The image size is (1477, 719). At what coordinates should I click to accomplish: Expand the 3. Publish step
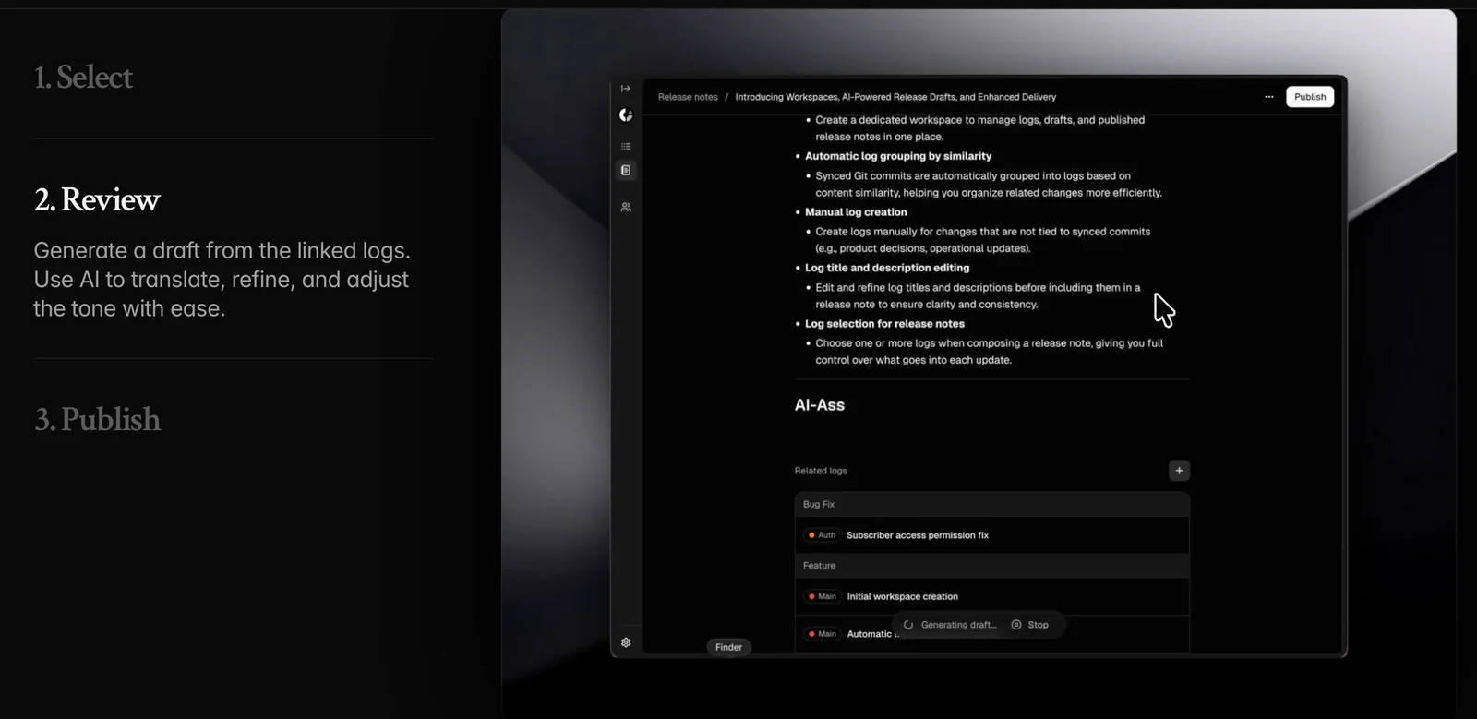[98, 420]
